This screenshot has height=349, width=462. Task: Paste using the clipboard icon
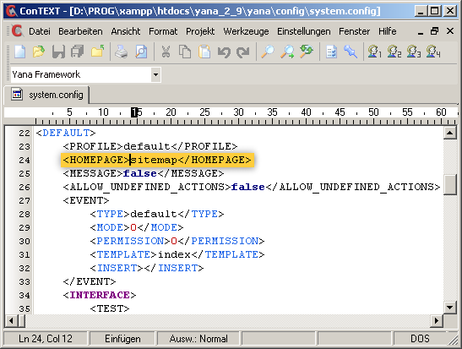pyautogui.click(x=204, y=52)
